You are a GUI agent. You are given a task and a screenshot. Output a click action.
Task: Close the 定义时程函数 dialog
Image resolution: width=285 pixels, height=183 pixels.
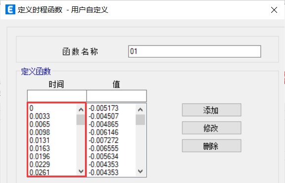274,10
